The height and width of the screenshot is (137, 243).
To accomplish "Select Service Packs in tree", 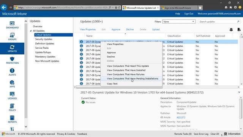I will (x=42, y=48).
